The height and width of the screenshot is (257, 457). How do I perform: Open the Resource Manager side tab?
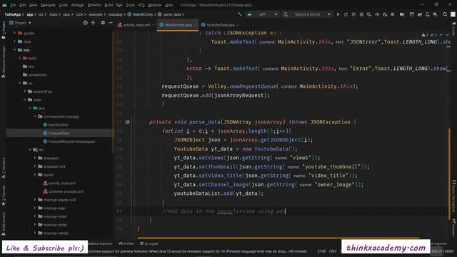click(3, 62)
